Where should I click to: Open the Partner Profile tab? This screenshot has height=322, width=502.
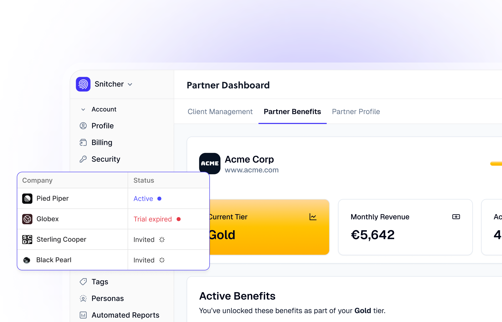(356, 112)
